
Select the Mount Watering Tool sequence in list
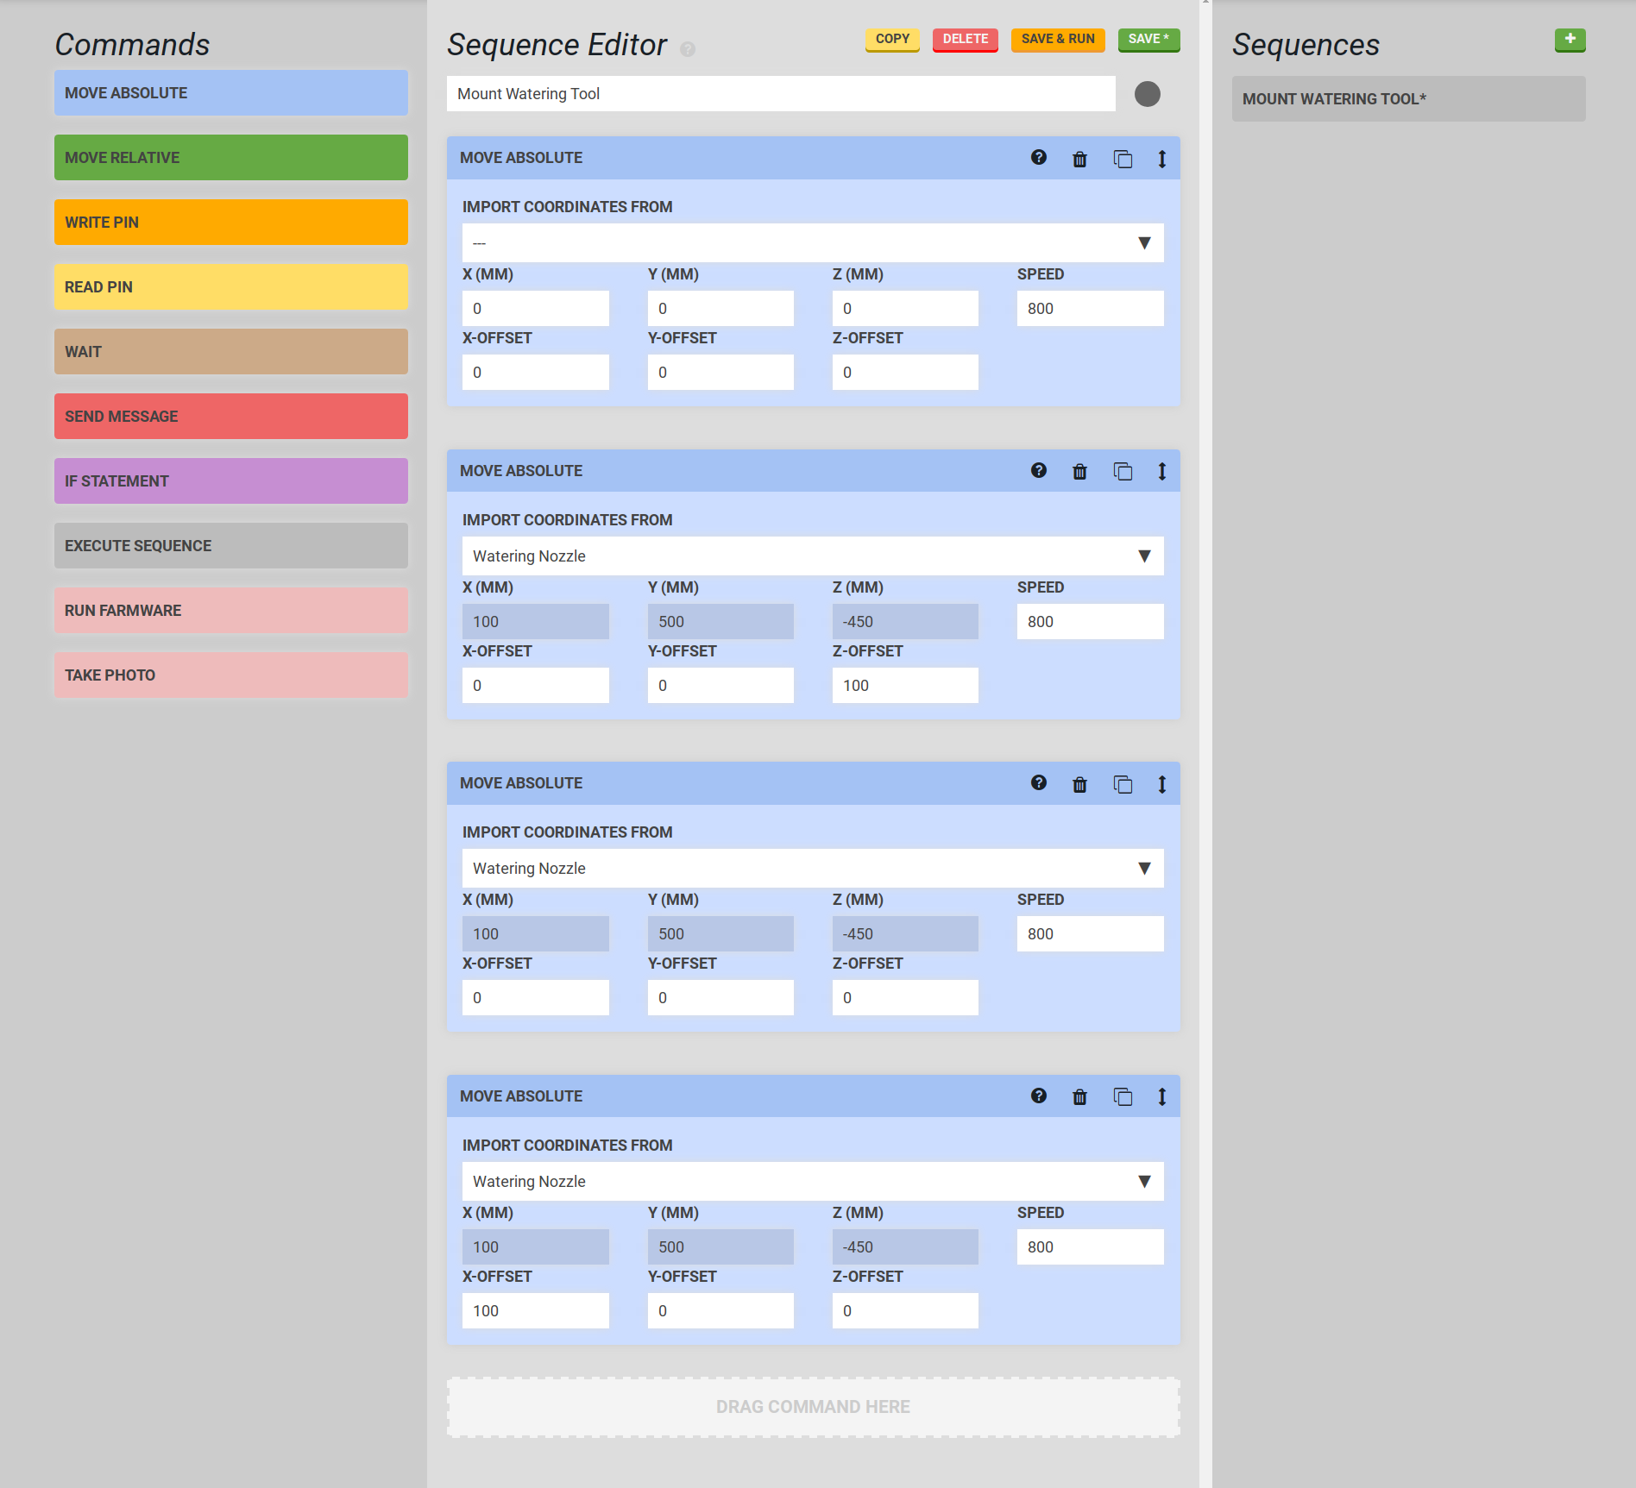[x=1407, y=99]
